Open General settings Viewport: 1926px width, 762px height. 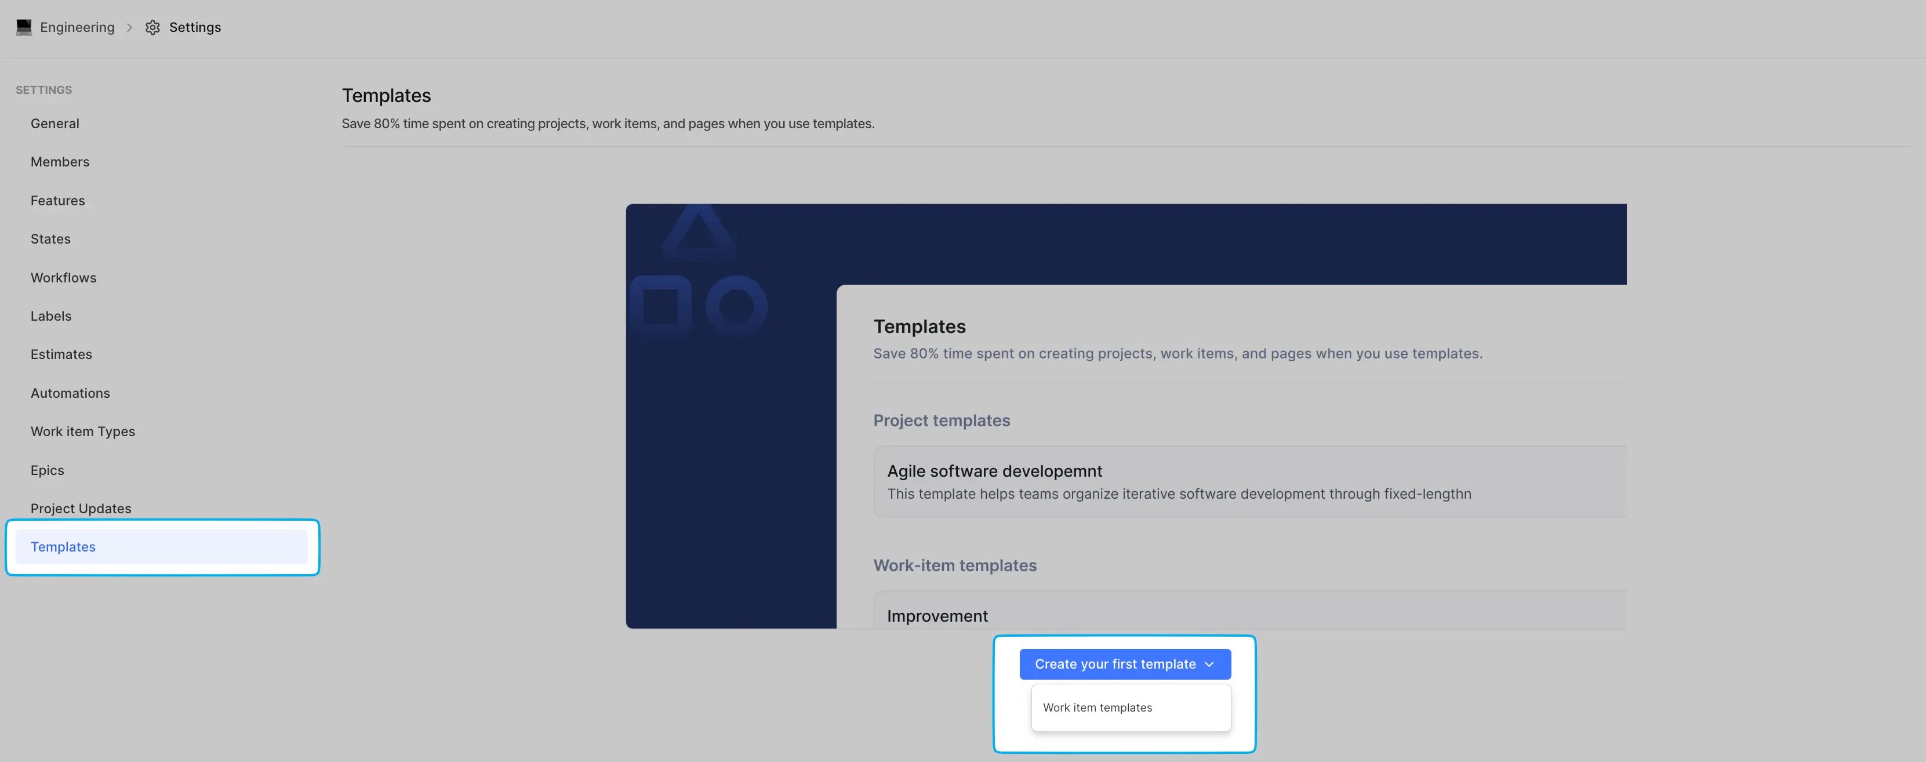coord(54,124)
